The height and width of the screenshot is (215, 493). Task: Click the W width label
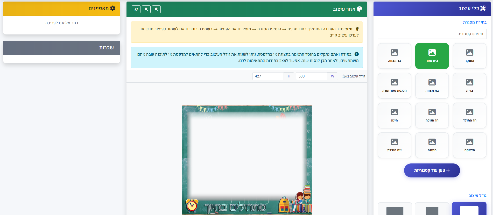(332, 76)
